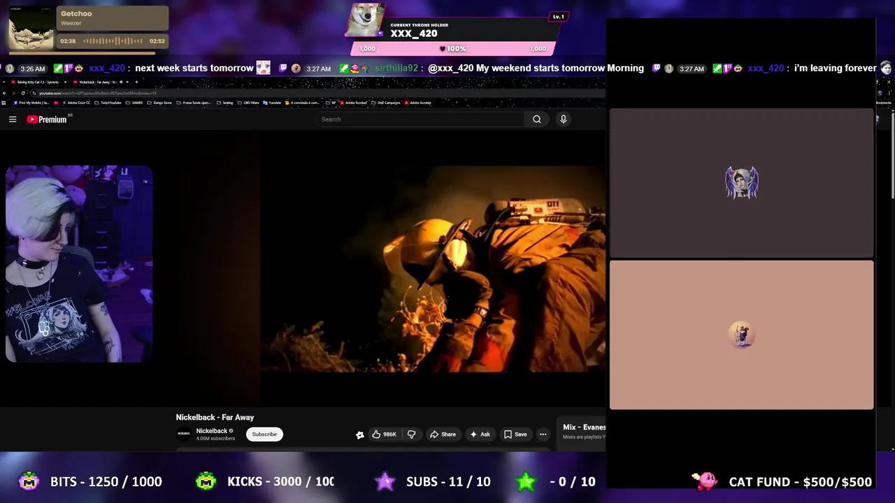Open the Dango Game bookmarks folder
This screenshot has width=895, height=503.
click(160, 103)
